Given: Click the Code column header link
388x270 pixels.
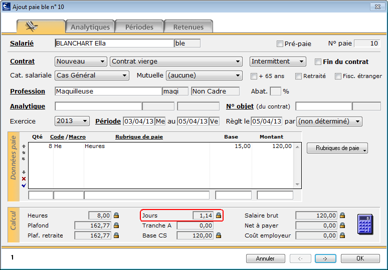Looking at the screenshot, I should click(x=57, y=136).
